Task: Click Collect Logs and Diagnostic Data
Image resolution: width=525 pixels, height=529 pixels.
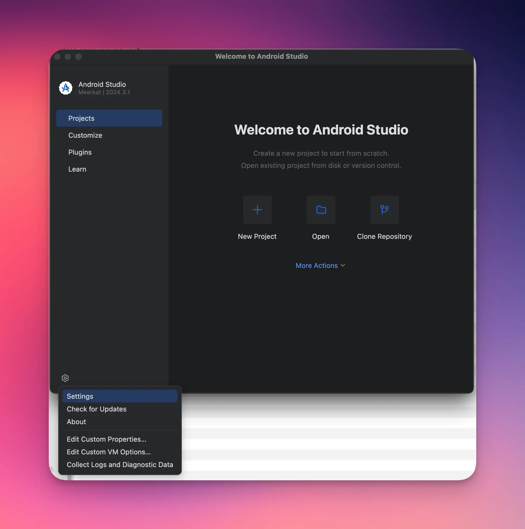Action: [x=120, y=465]
